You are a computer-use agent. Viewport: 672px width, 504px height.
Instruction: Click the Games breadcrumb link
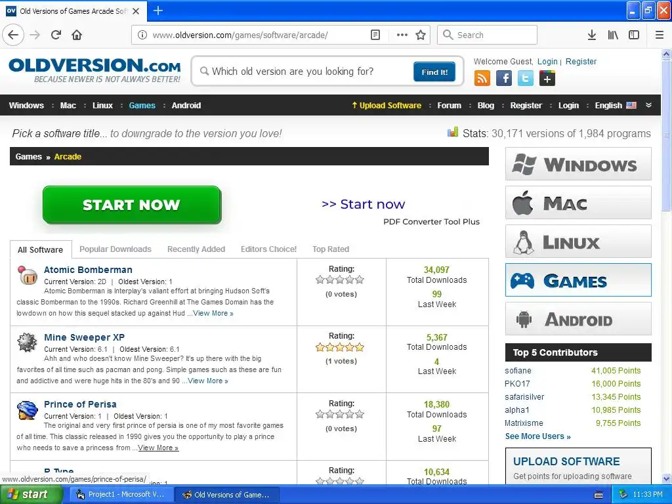click(29, 156)
